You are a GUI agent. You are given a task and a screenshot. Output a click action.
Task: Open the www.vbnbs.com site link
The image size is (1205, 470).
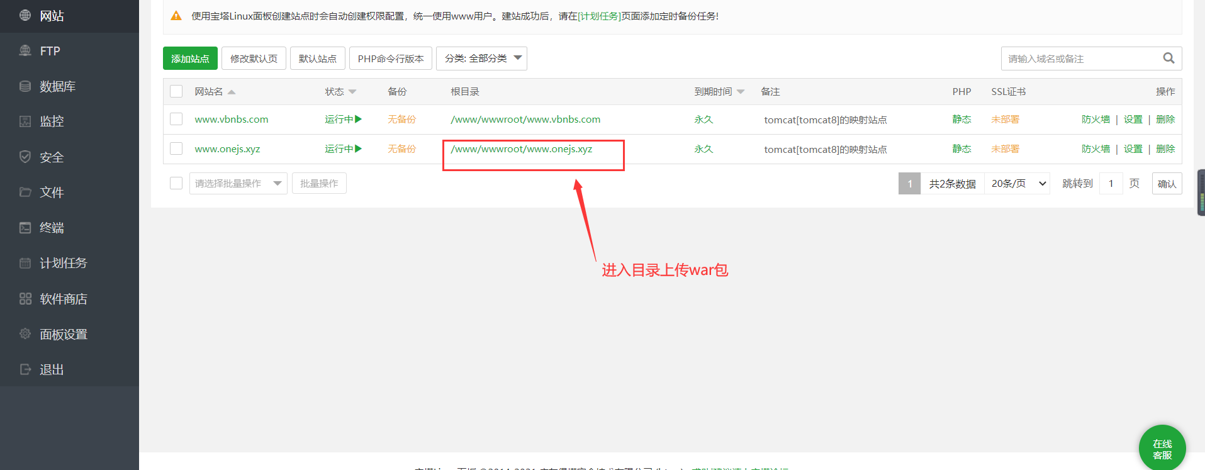232,119
